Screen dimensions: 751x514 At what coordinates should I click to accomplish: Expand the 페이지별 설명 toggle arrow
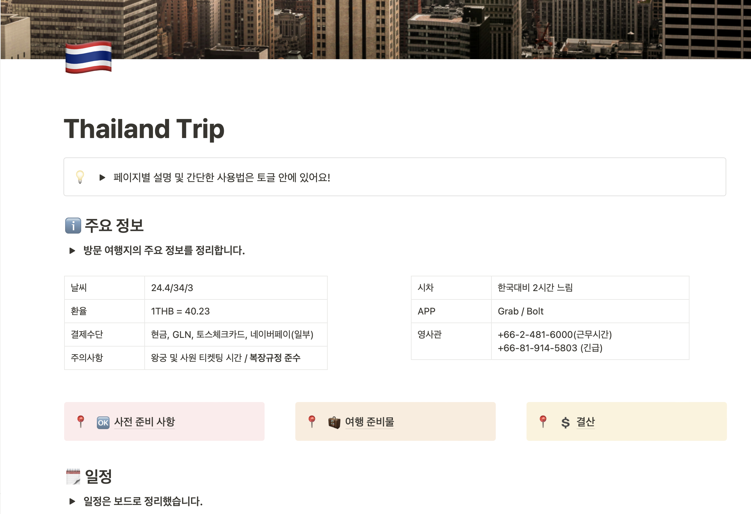[x=102, y=177]
